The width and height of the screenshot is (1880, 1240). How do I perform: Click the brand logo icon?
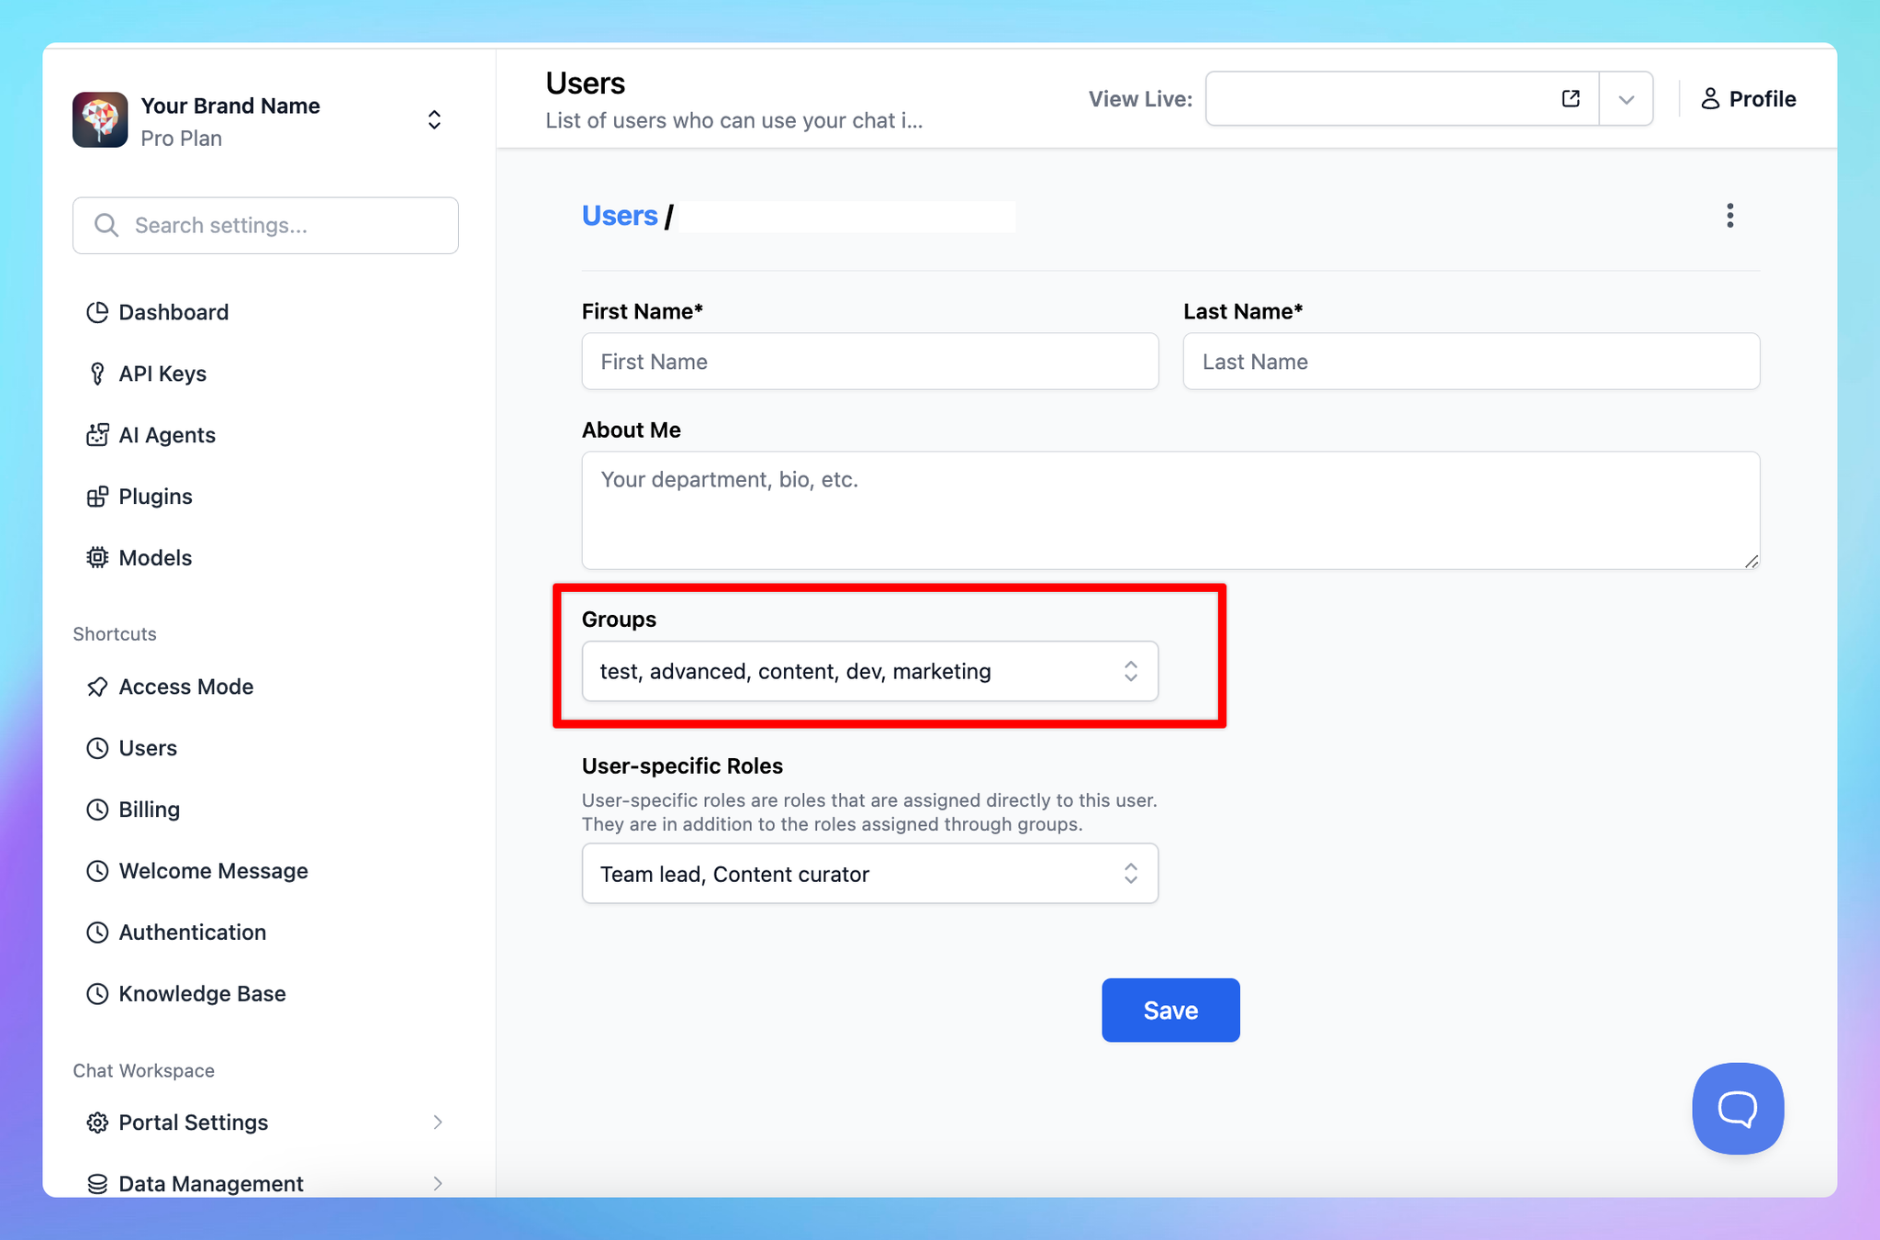click(x=100, y=120)
